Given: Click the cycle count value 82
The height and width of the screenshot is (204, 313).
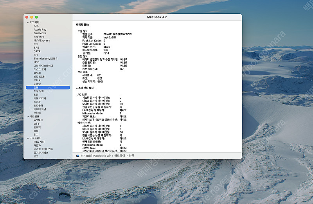Looking at the screenshot, I should coord(99,75).
